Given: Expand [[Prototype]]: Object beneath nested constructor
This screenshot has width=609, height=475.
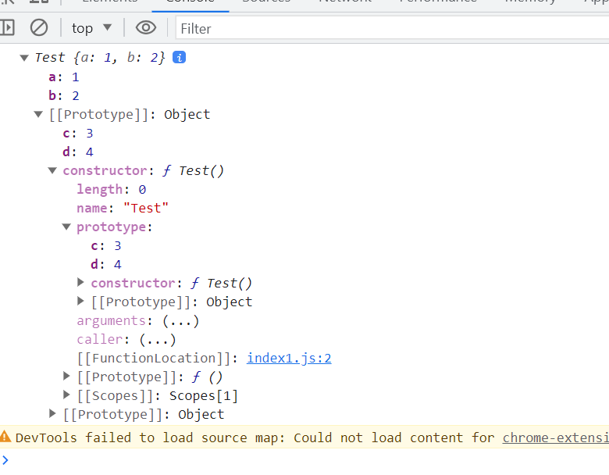Looking at the screenshot, I should [x=80, y=302].
